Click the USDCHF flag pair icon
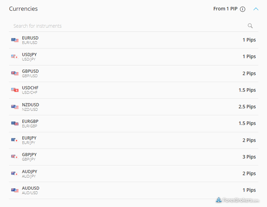 coord(15,90)
